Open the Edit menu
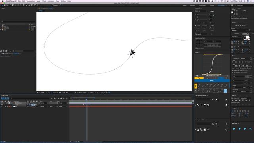Image resolution: width=254 pixels, height=143 pixels. [x=23, y=1]
